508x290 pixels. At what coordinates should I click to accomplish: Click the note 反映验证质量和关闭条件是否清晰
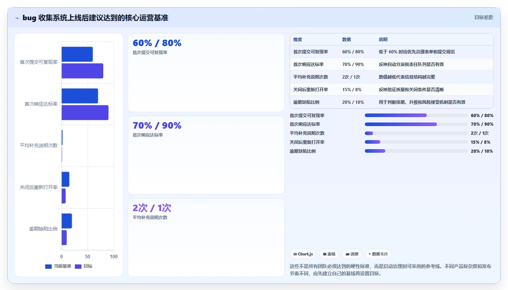coord(411,90)
